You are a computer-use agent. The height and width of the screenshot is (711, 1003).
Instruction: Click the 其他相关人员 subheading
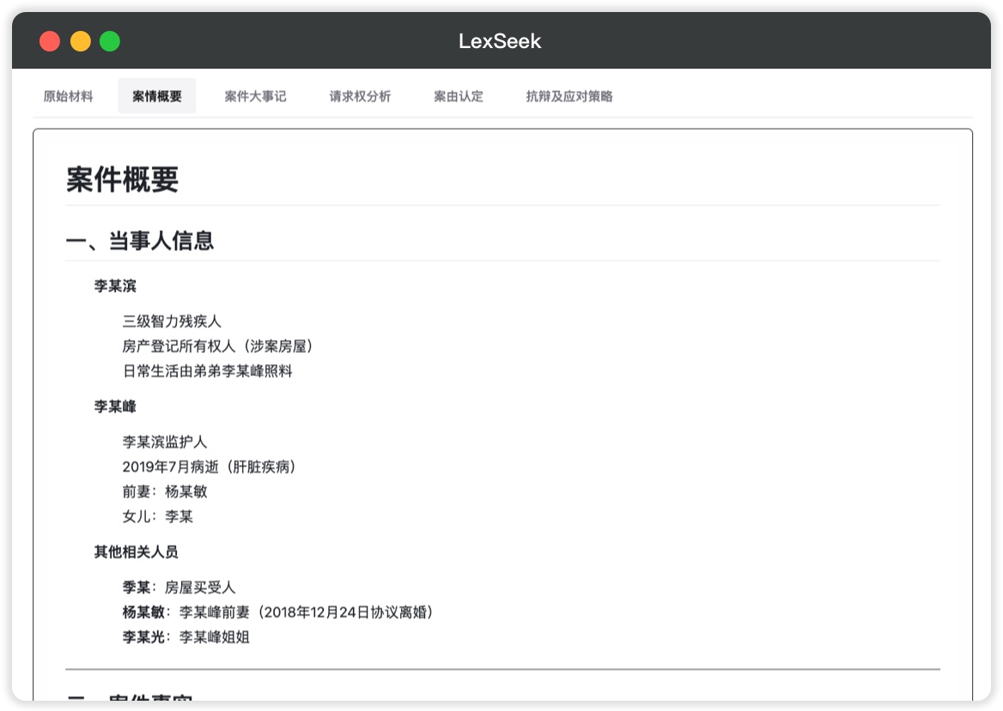tap(136, 552)
